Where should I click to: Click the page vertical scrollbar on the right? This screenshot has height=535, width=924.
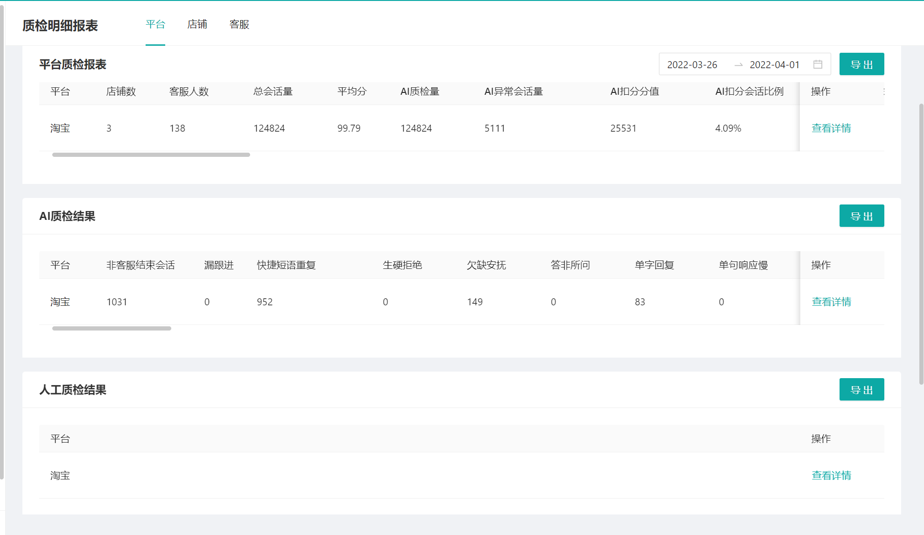921,244
